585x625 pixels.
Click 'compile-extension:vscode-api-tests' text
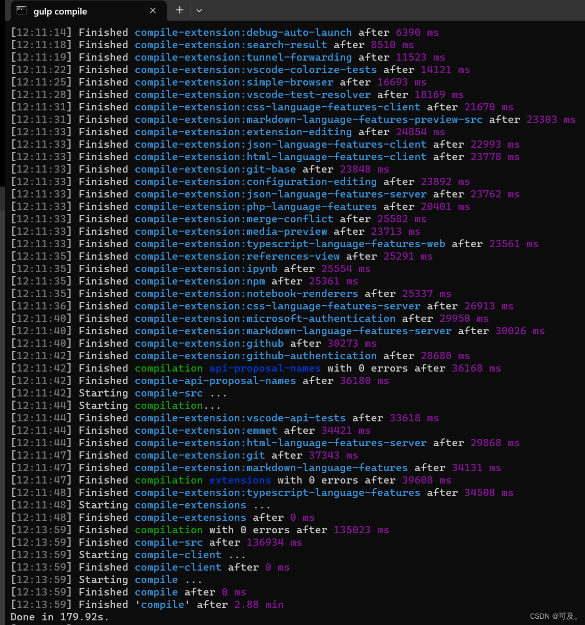[240, 418]
